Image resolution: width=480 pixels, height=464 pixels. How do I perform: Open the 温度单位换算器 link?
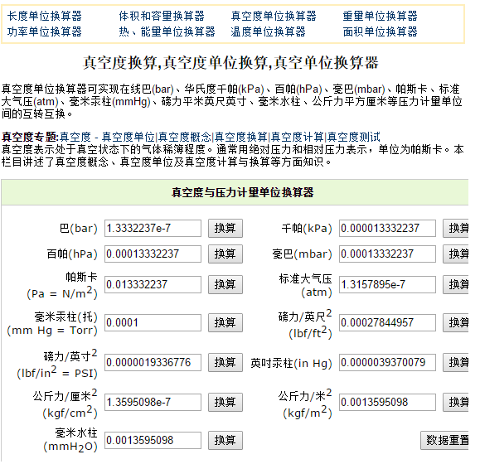268,31
